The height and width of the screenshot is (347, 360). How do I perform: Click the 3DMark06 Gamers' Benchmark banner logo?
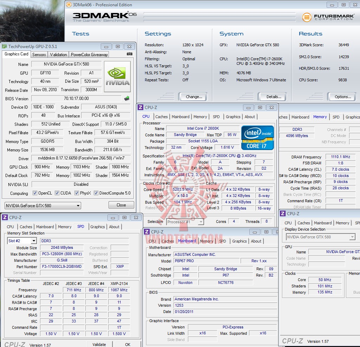coord(104,17)
